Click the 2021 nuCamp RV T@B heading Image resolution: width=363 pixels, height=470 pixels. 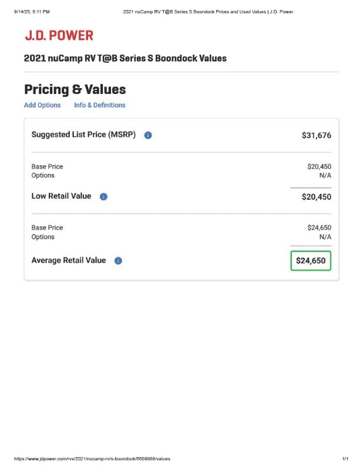coord(125,58)
